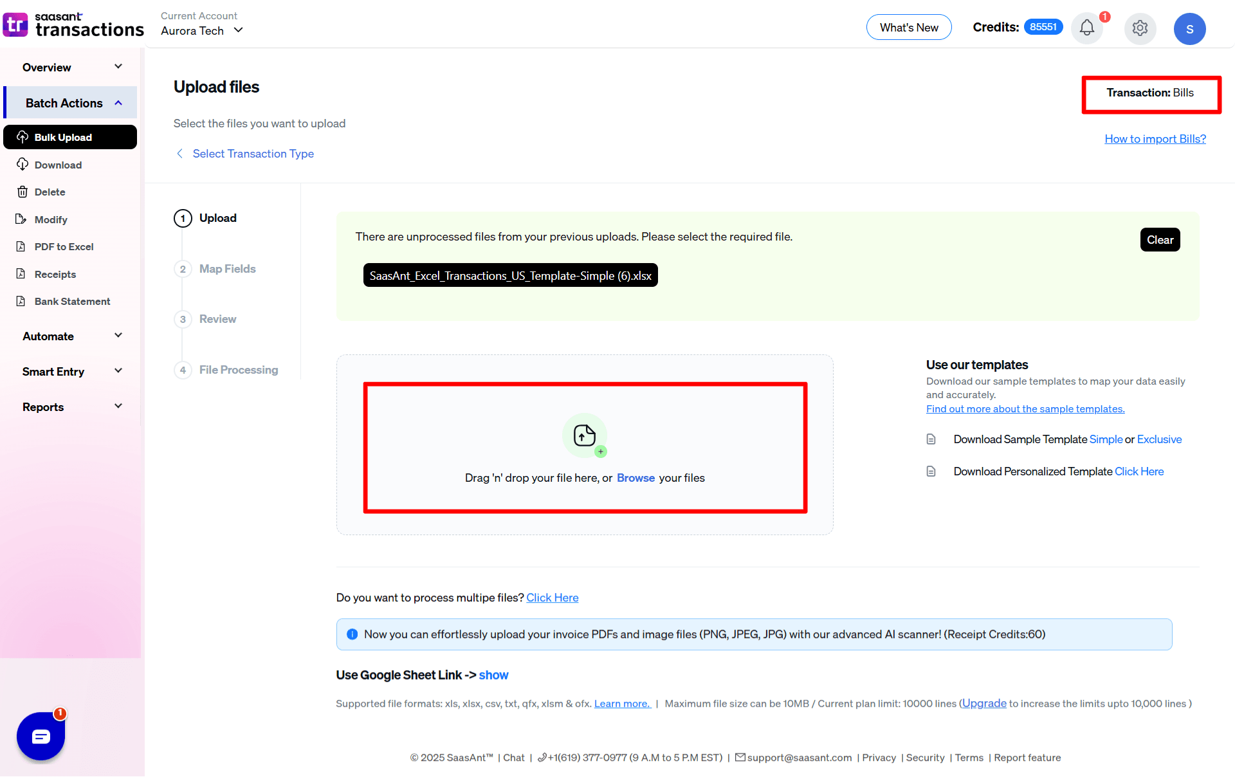This screenshot has height=777, width=1235.
Task: Click the Modify pencil-document icon
Action: click(x=21, y=219)
